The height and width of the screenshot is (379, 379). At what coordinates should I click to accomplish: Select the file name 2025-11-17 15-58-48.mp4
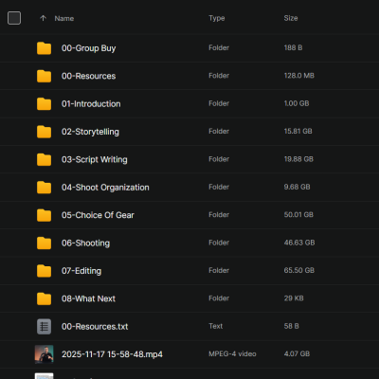tap(112, 354)
